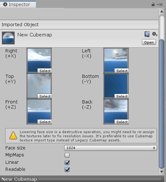The width and height of the screenshot is (166, 182).
Task: Click the New Cubemap sphere preview icon
Action: [8, 38]
